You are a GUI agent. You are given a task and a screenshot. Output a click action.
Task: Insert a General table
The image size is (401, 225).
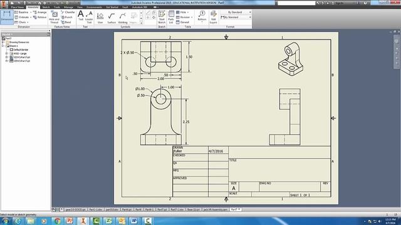[183, 22]
